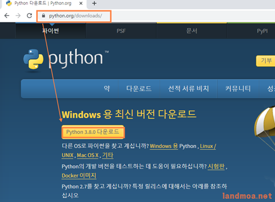
Task: Click the 약 main menu item
Action: tap(107, 89)
